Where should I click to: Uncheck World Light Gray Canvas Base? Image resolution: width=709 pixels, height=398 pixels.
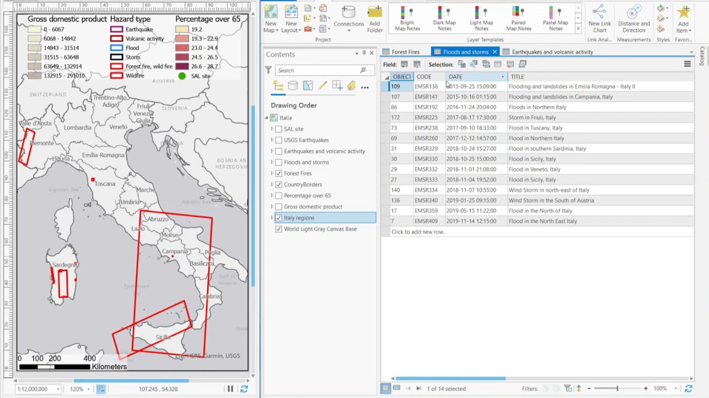click(279, 229)
